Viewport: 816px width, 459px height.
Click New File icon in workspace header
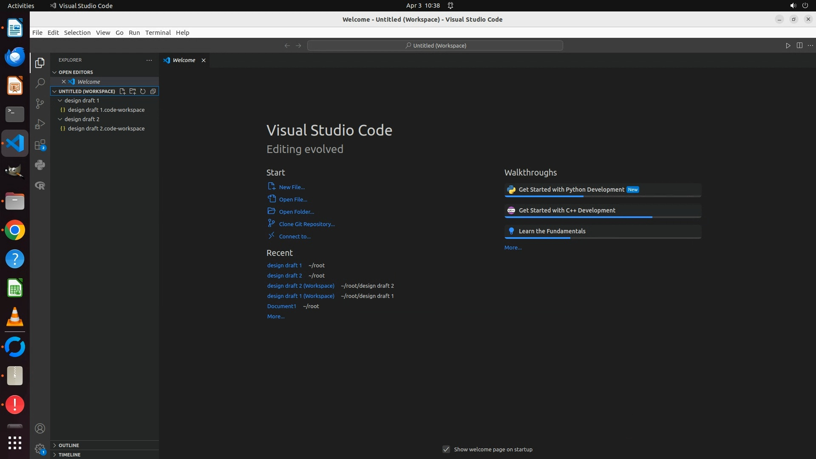[122, 91]
